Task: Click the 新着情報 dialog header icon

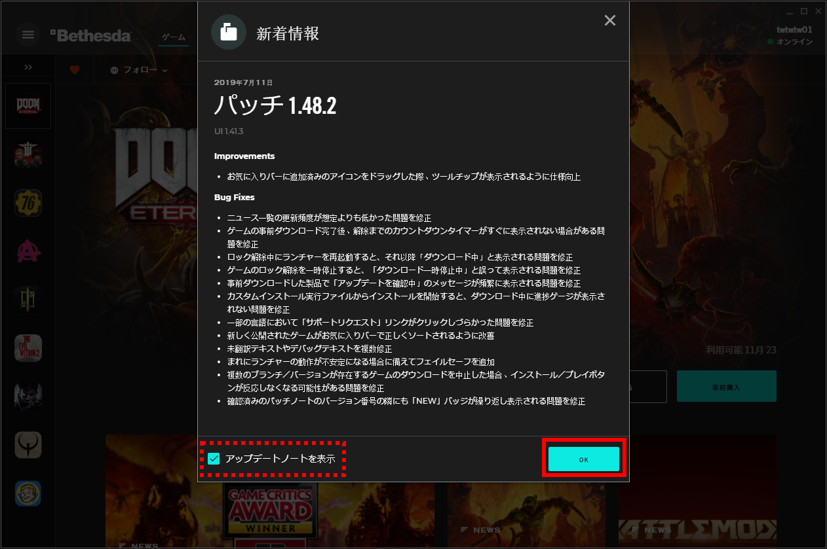Action: click(229, 32)
